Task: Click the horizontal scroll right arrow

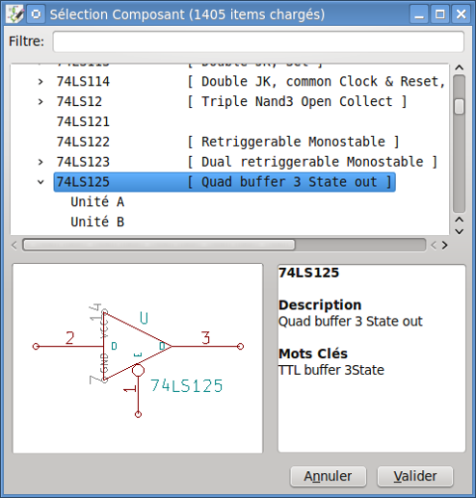Action: [444, 246]
